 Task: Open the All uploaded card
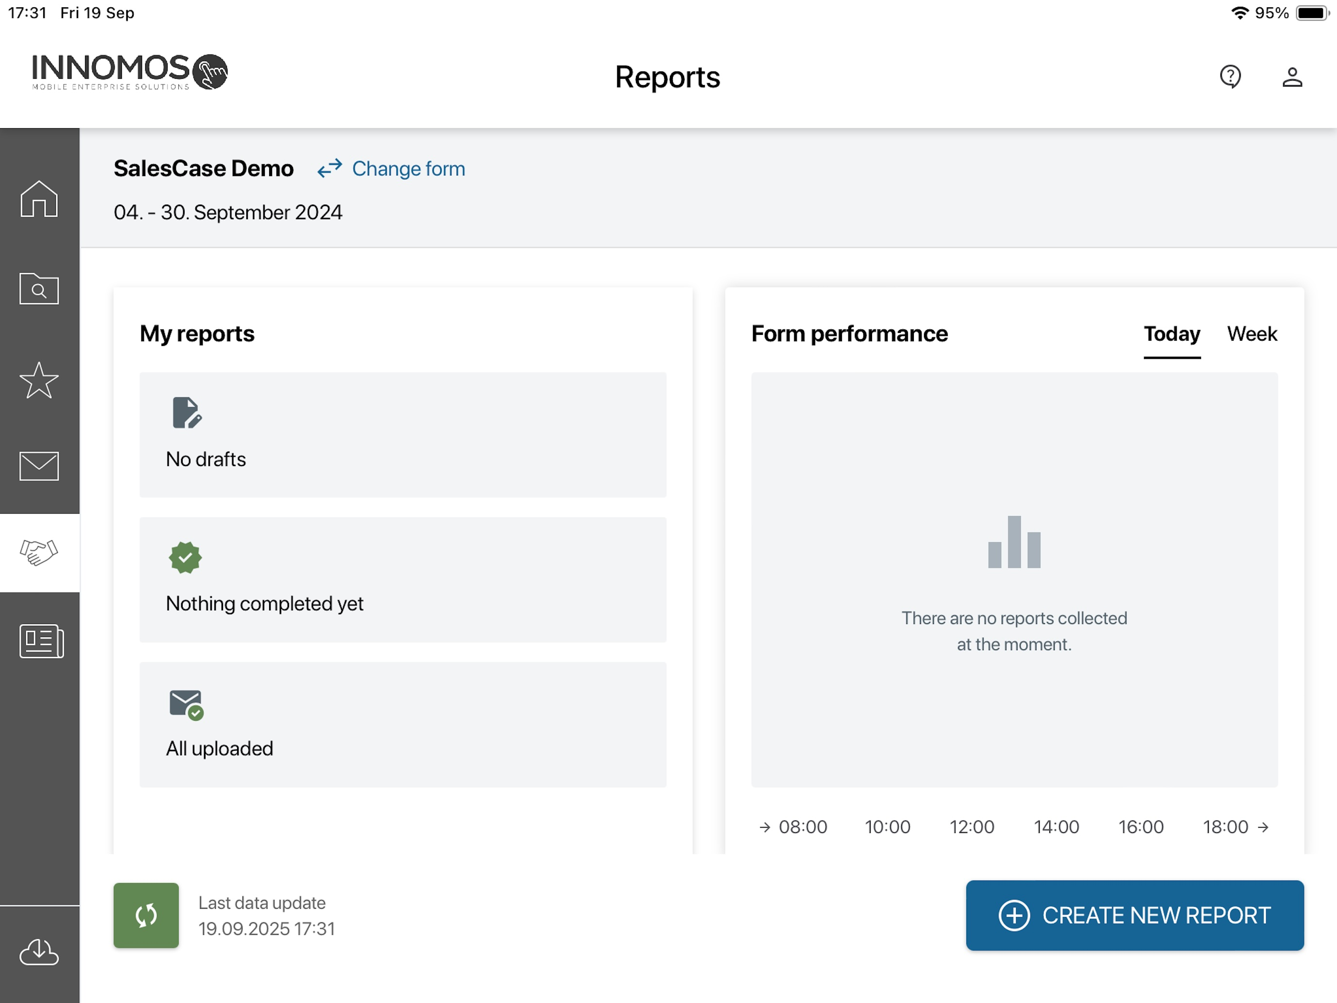(x=403, y=725)
